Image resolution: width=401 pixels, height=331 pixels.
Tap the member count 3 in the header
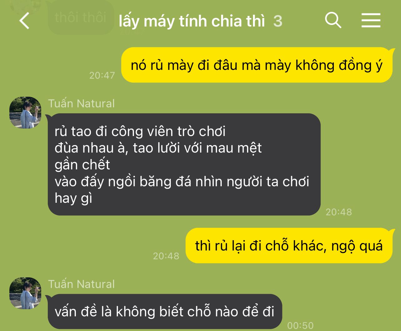(x=278, y=21)
